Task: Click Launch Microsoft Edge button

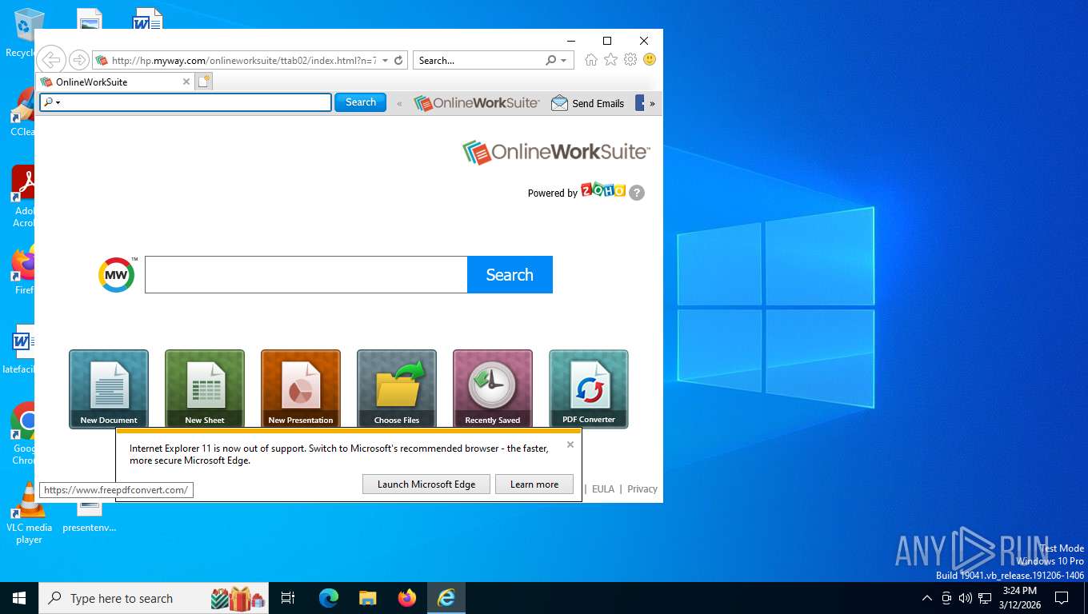Action: click(426, 484)
